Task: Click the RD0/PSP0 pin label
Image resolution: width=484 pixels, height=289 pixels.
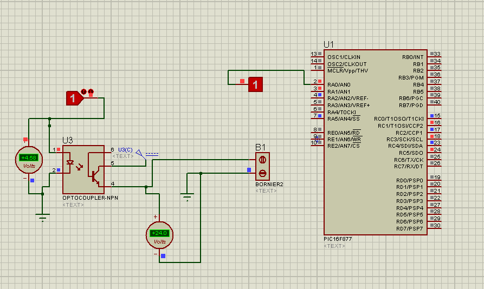Action: 410,181
